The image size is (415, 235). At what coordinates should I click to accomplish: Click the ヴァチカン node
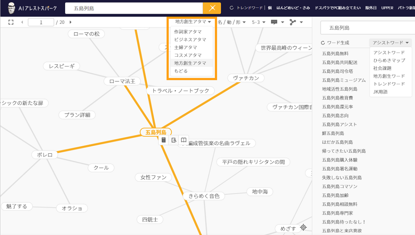246,78
